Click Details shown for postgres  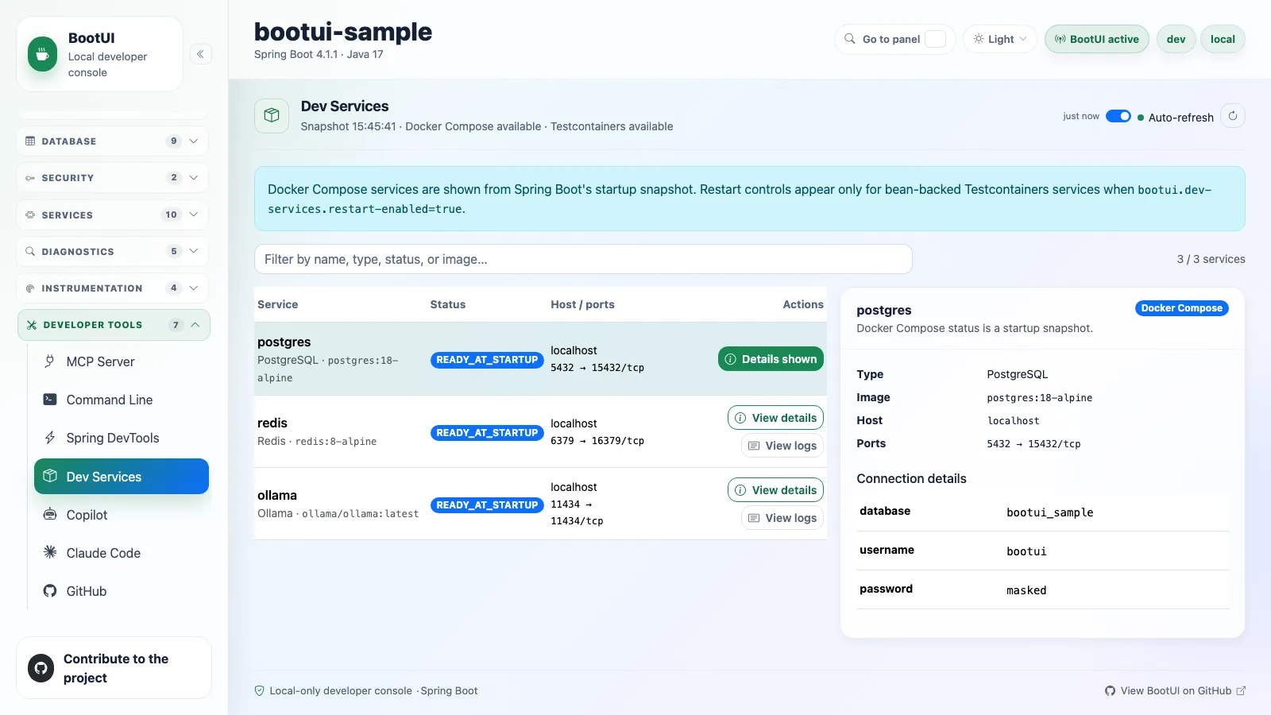(x=771, y=359)
